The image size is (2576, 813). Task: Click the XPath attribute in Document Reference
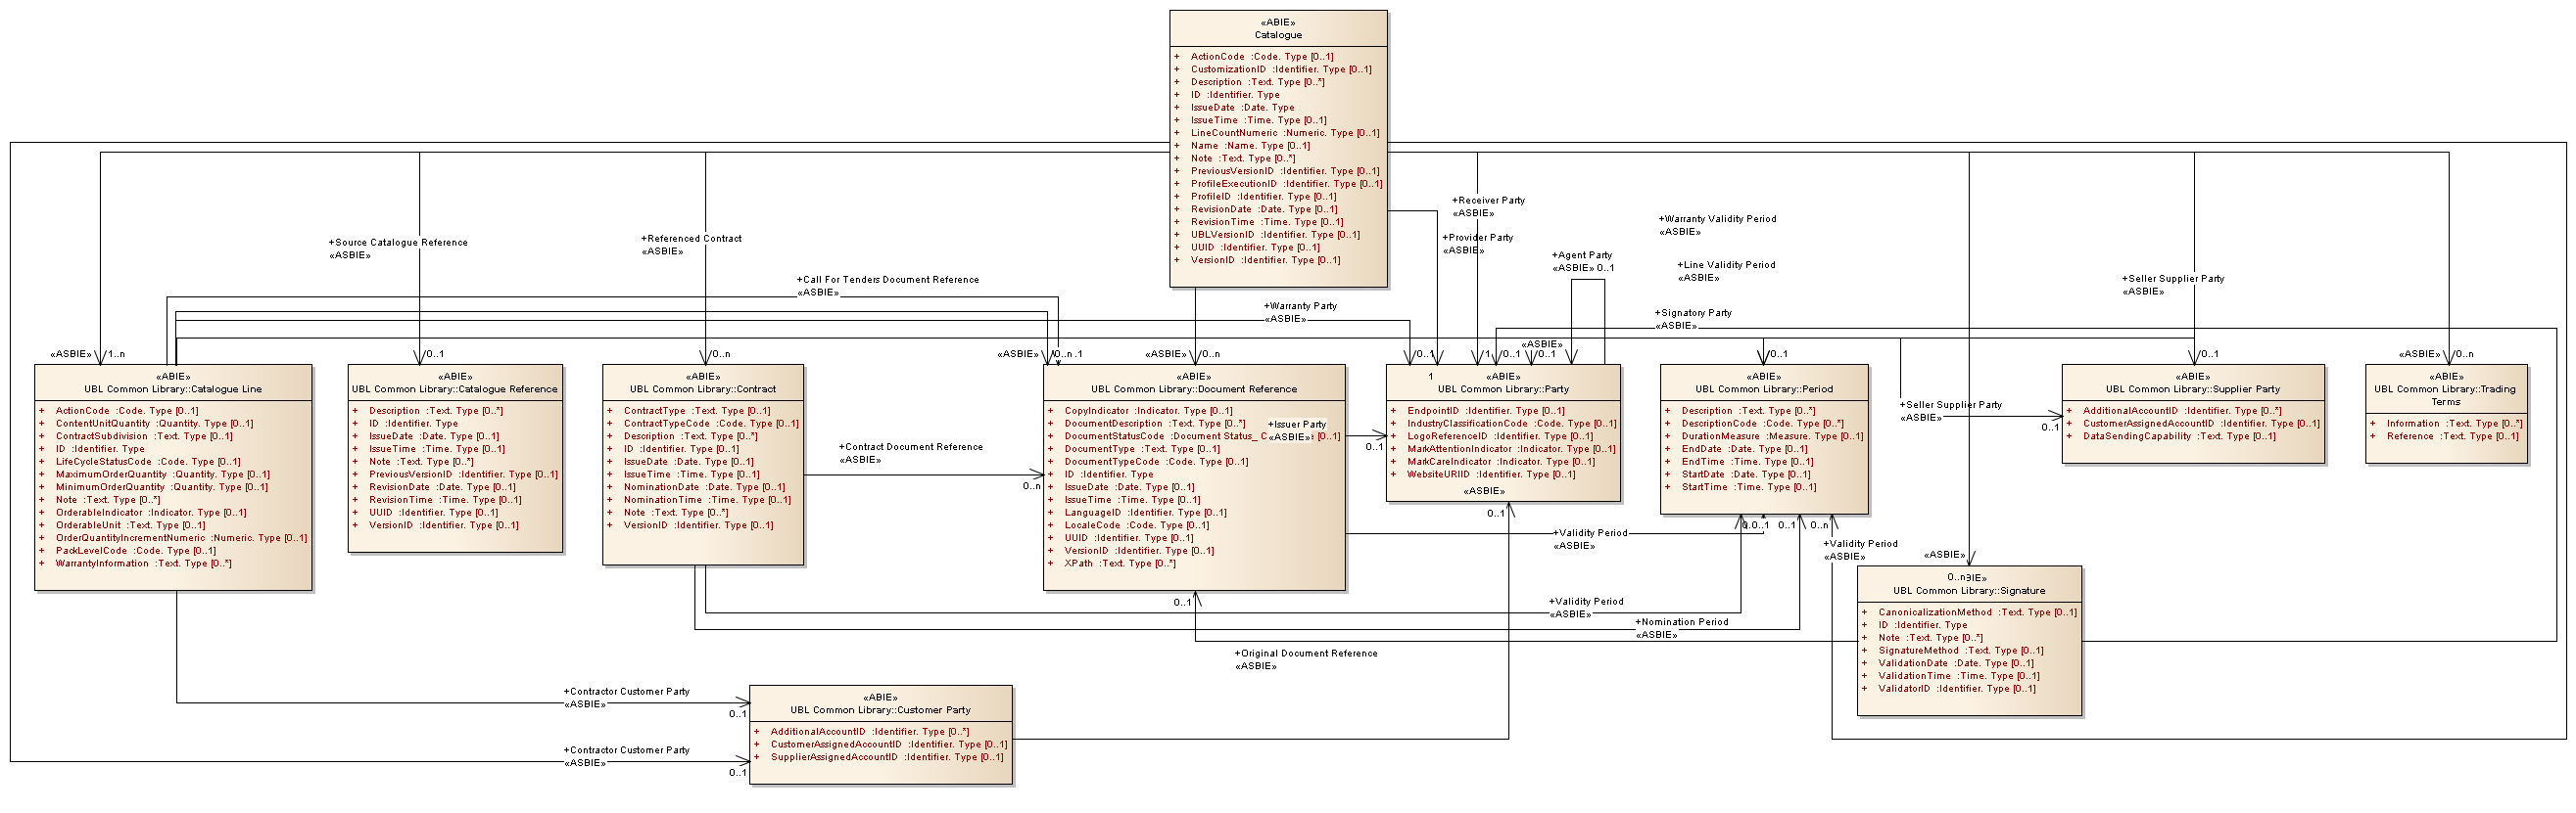point(1078,564)
